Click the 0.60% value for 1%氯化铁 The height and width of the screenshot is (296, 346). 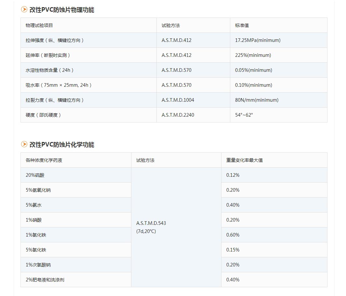pos(233,235)
